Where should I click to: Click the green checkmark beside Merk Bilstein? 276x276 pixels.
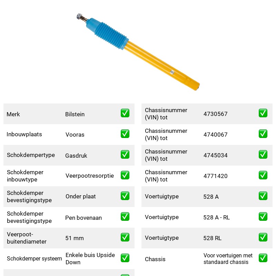125,113
